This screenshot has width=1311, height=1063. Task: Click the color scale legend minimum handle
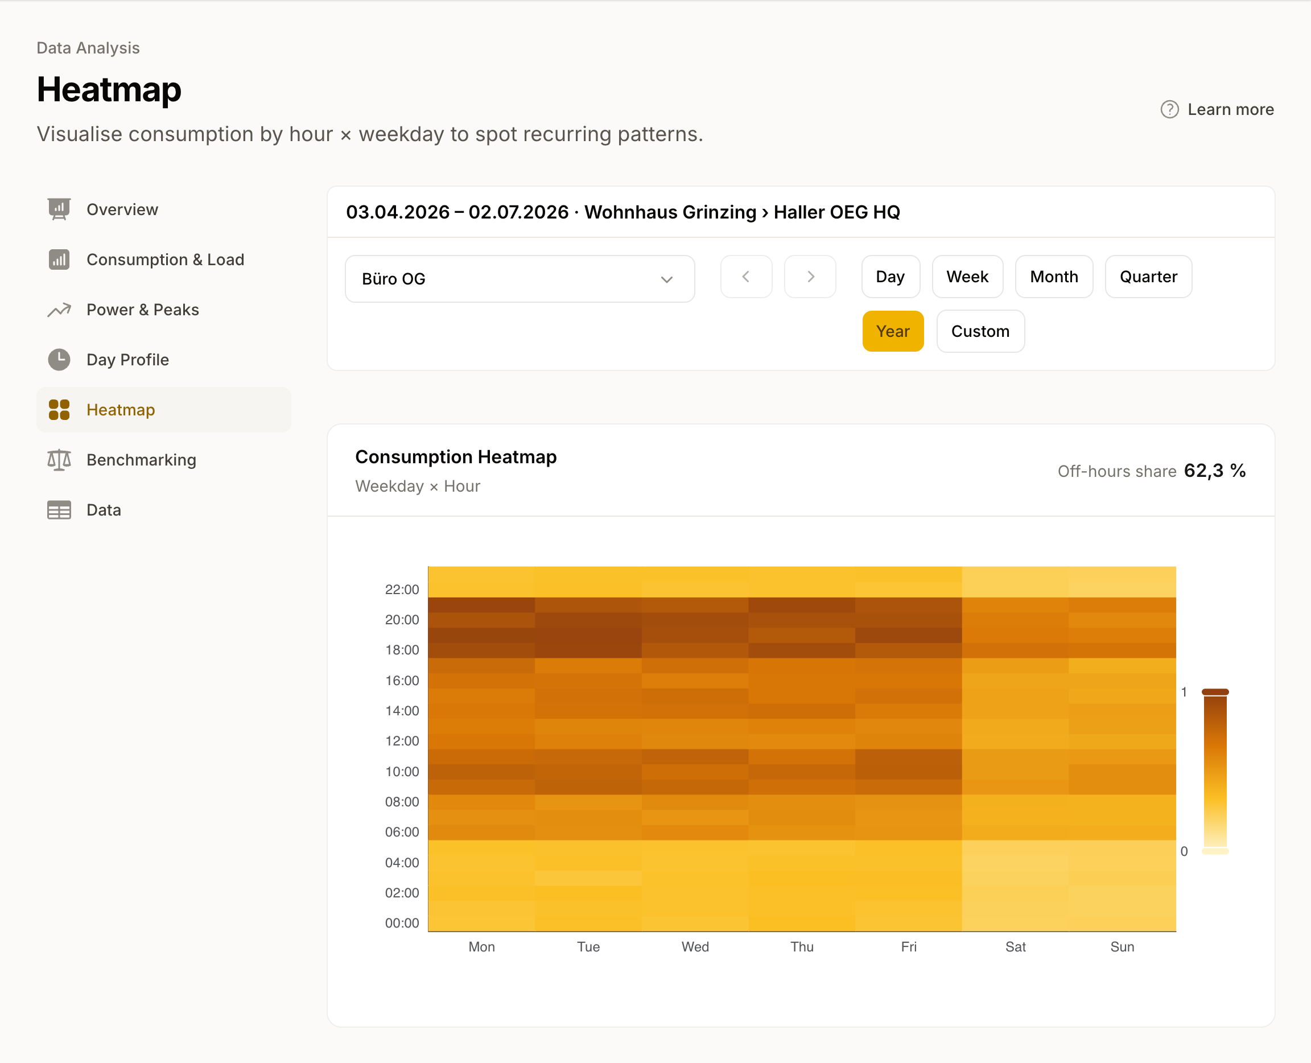tap(1215, 851)
